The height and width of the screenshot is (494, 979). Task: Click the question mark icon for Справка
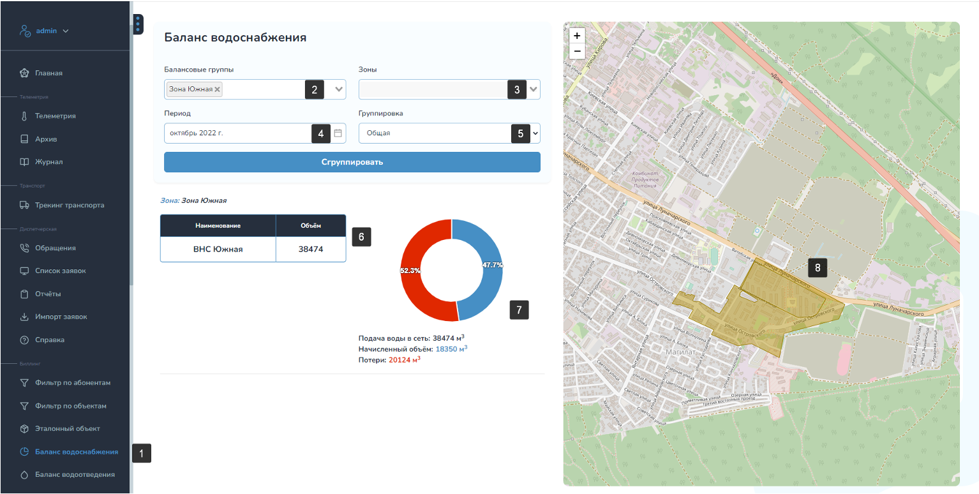coord(24,340)
